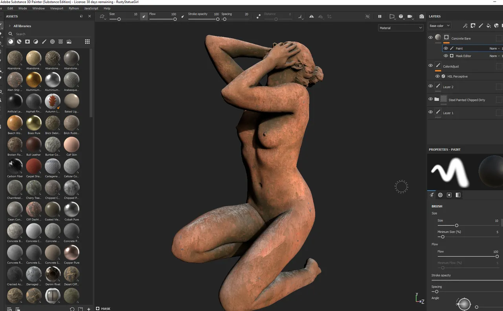Select the filters category icon in Assets

pos(36,42)
